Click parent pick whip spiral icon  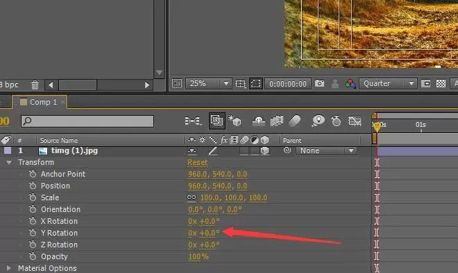tap(287, 150)
